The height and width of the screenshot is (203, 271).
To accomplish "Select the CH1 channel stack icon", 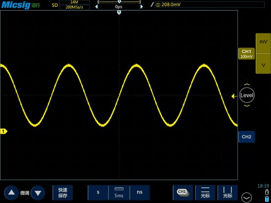I will click(x=183, y=193).
